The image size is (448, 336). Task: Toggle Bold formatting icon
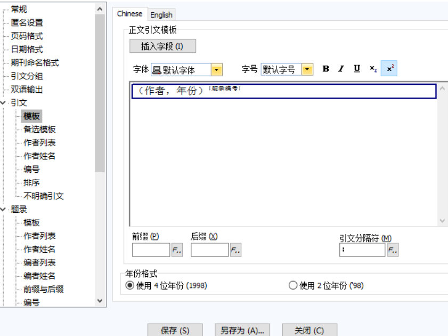(326, 69)
